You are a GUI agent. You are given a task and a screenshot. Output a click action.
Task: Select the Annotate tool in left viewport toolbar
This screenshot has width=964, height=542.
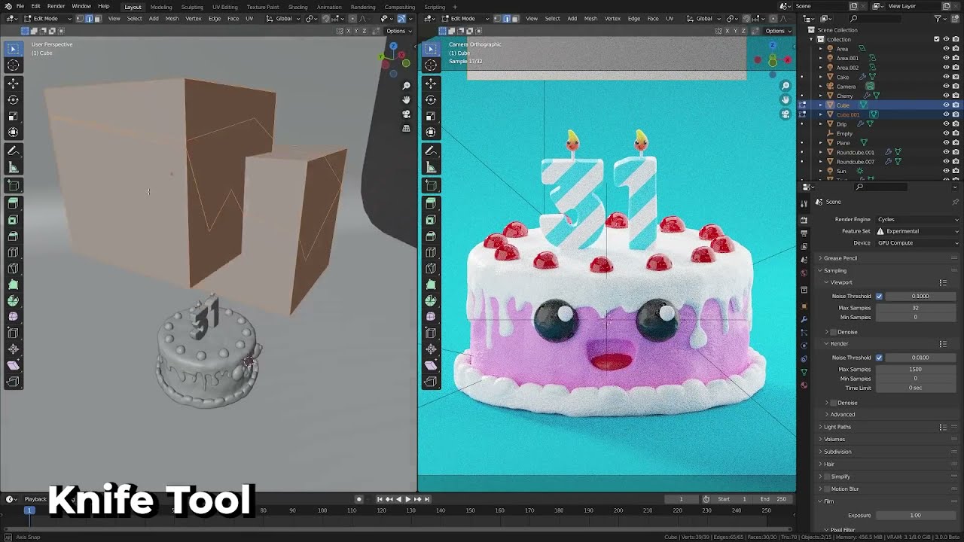pos(13,151)
